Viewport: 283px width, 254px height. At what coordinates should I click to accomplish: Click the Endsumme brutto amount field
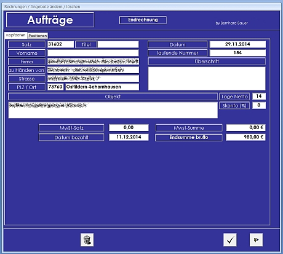coord(245,137)
